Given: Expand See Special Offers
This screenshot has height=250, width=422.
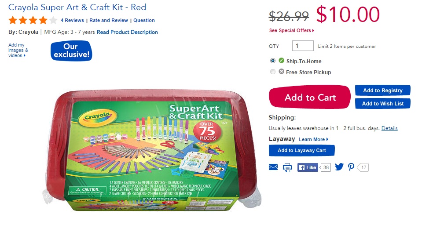Looking at the screenshot, I should tap(291, 30).
